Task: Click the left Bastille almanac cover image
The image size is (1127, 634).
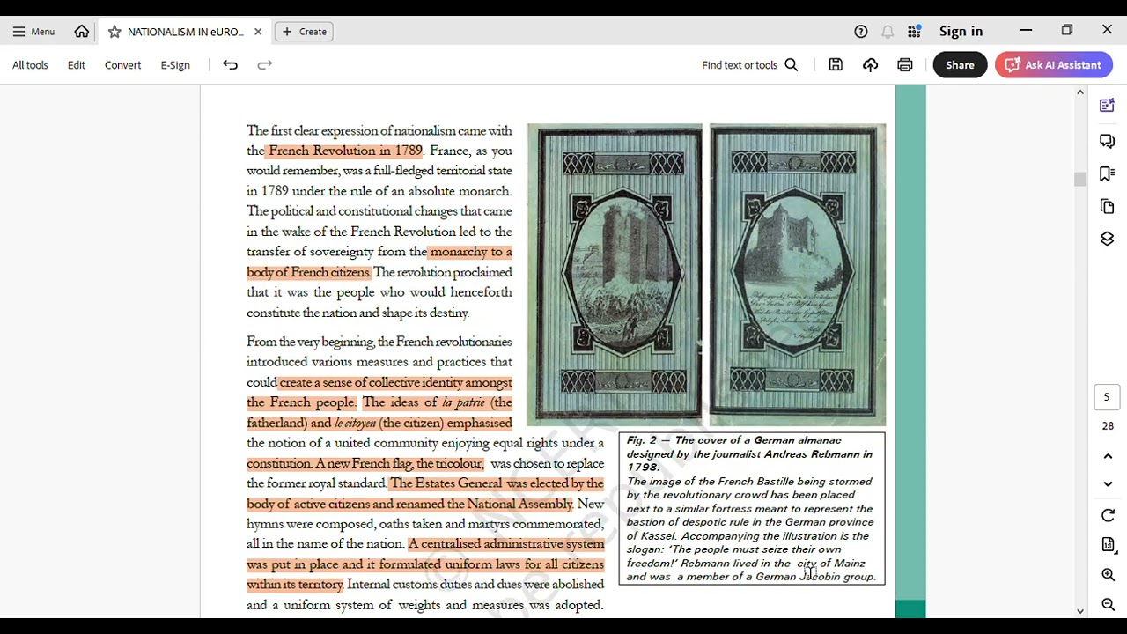Action: 615,274
